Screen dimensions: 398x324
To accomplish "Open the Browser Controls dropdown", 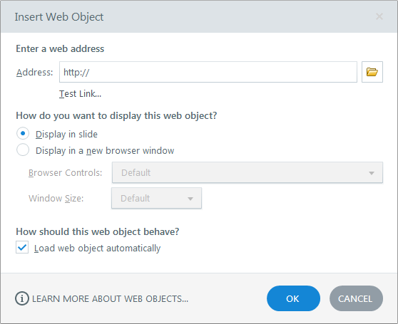I will [248, 172].
